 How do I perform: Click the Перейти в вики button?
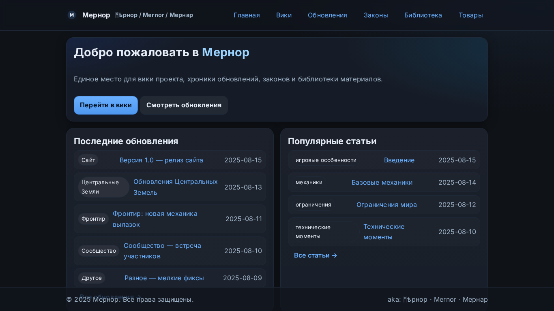coord(106,105)
